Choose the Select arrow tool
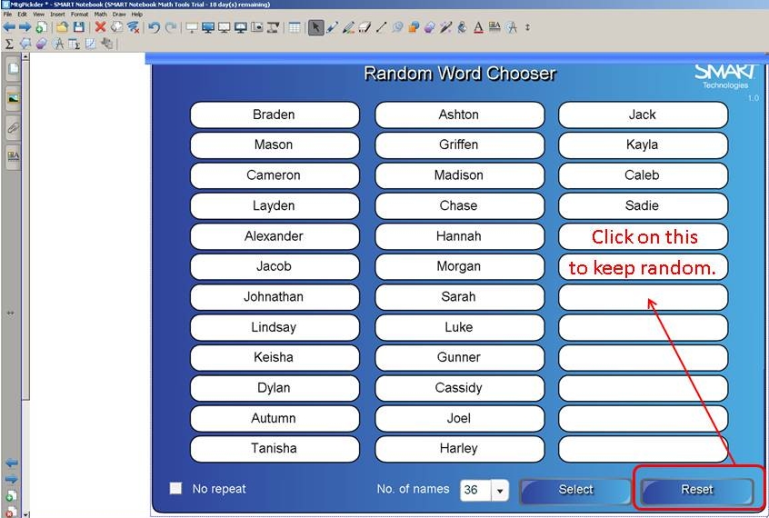This screenshot has width=769, height=518. (x=315, y=27)
